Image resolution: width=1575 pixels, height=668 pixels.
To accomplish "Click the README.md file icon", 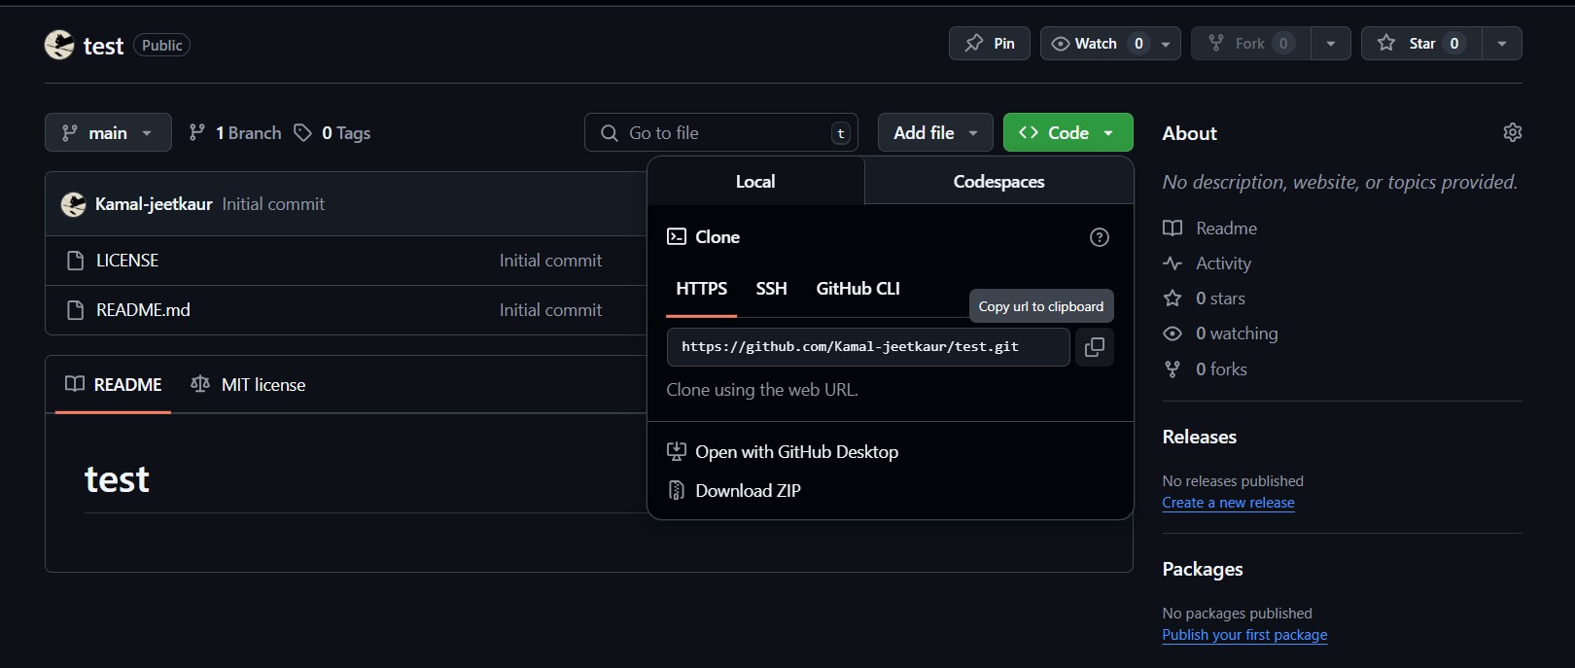I will click(75, 310).
